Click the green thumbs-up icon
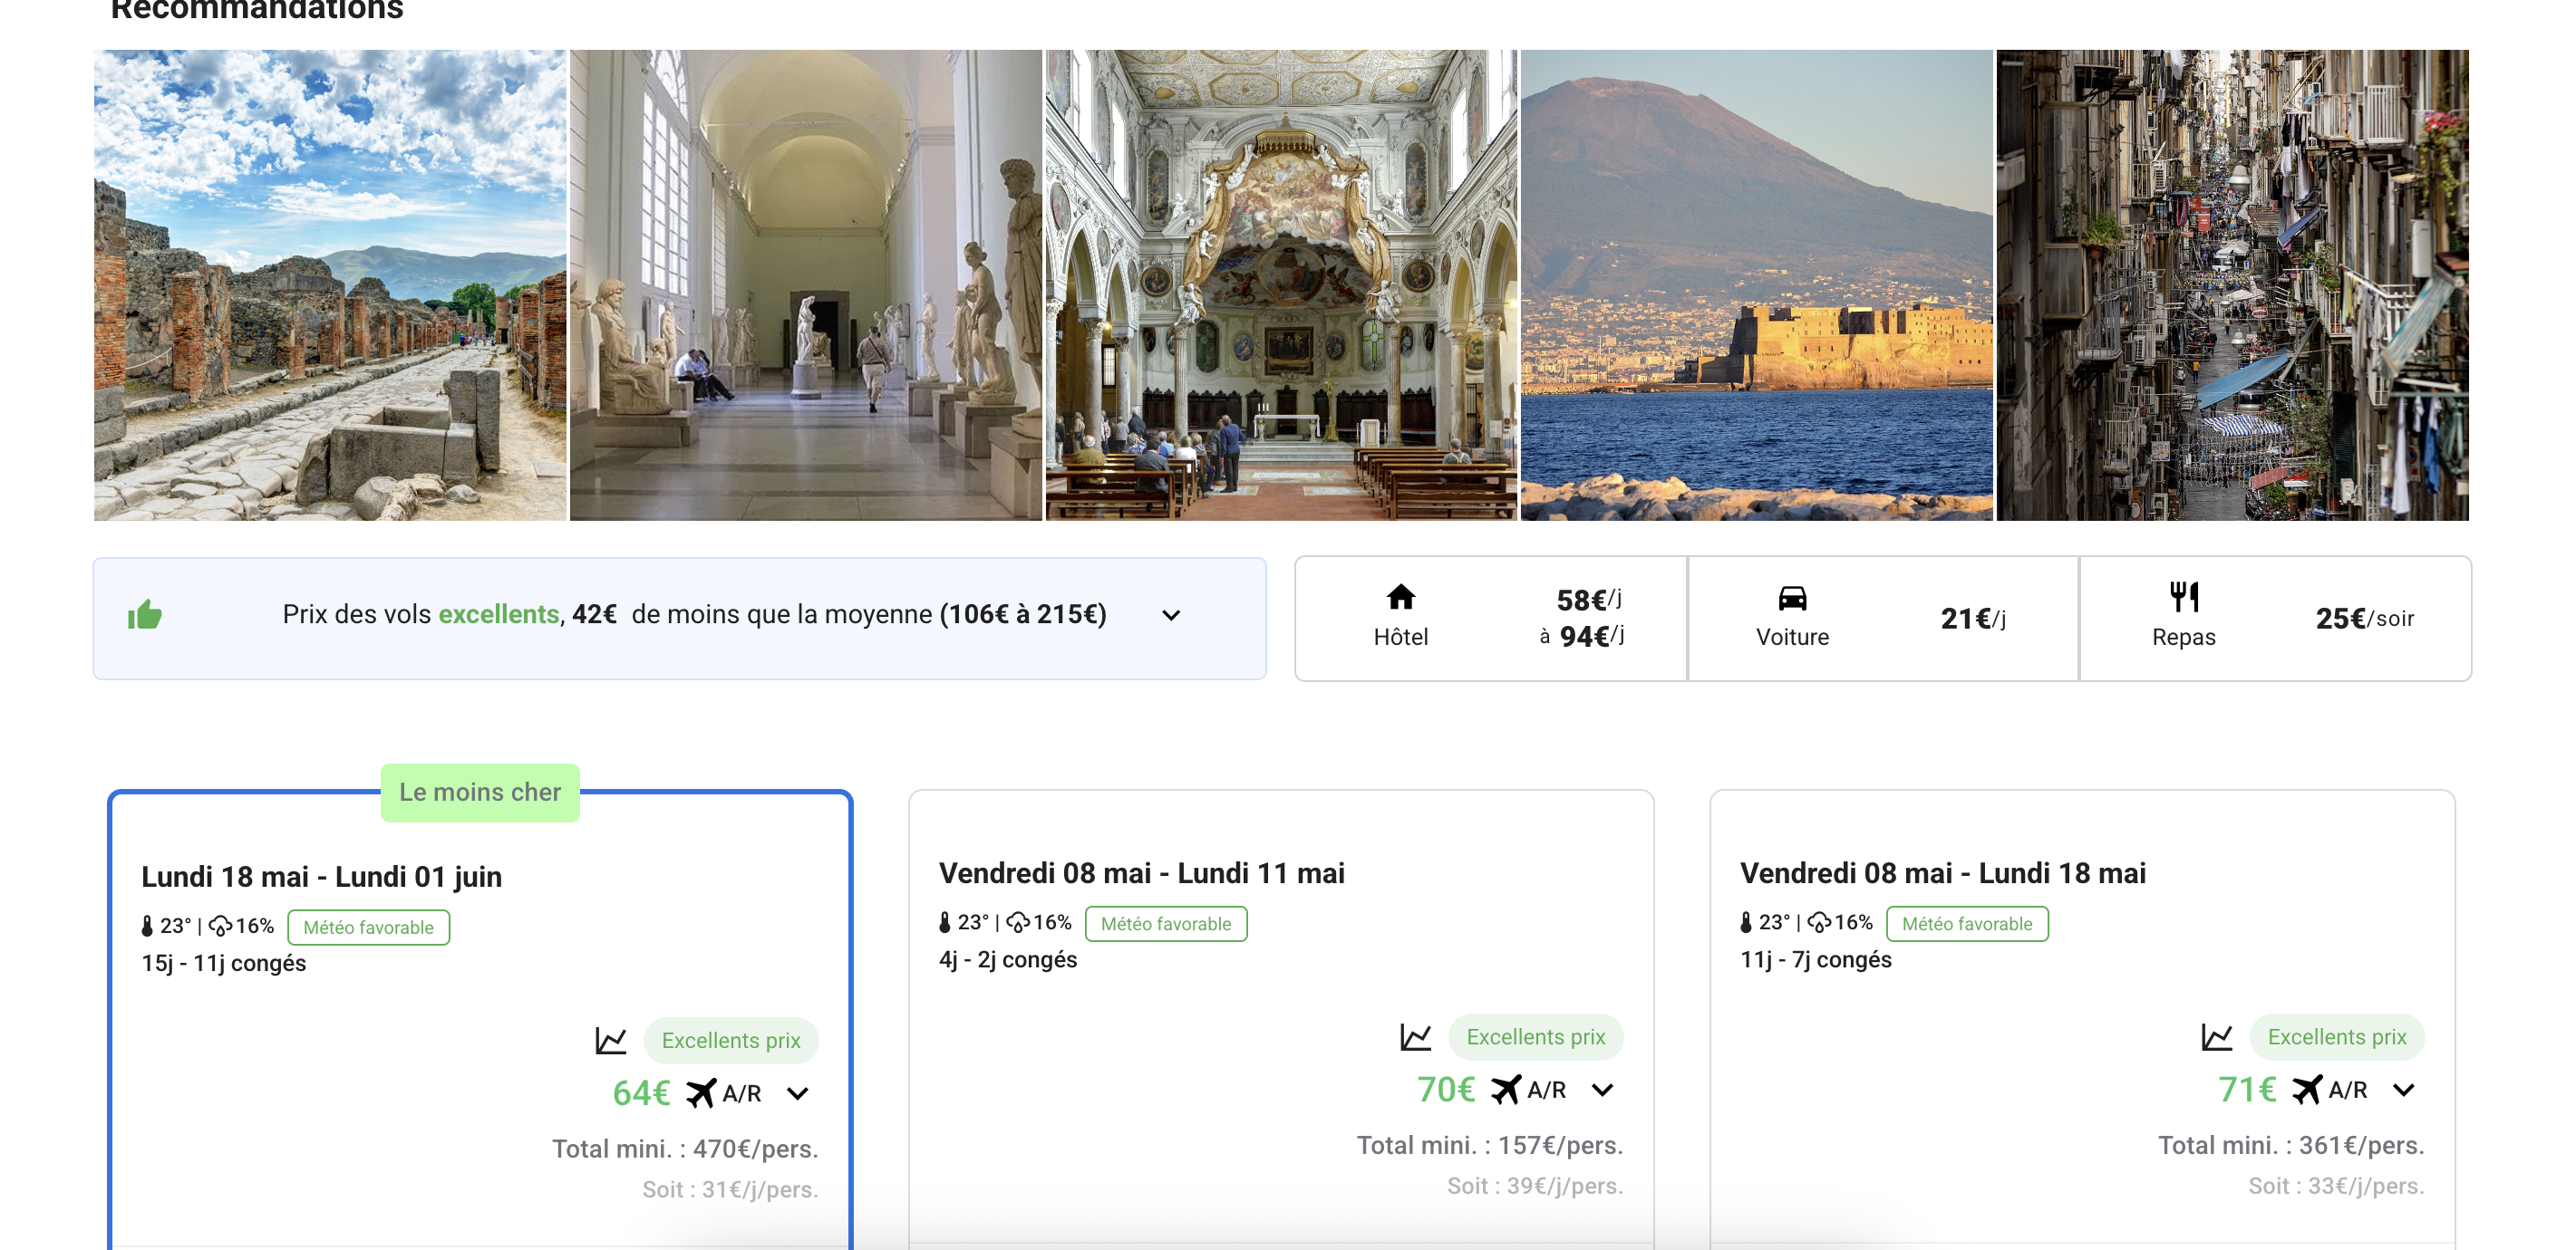 (x=145, y=614)
